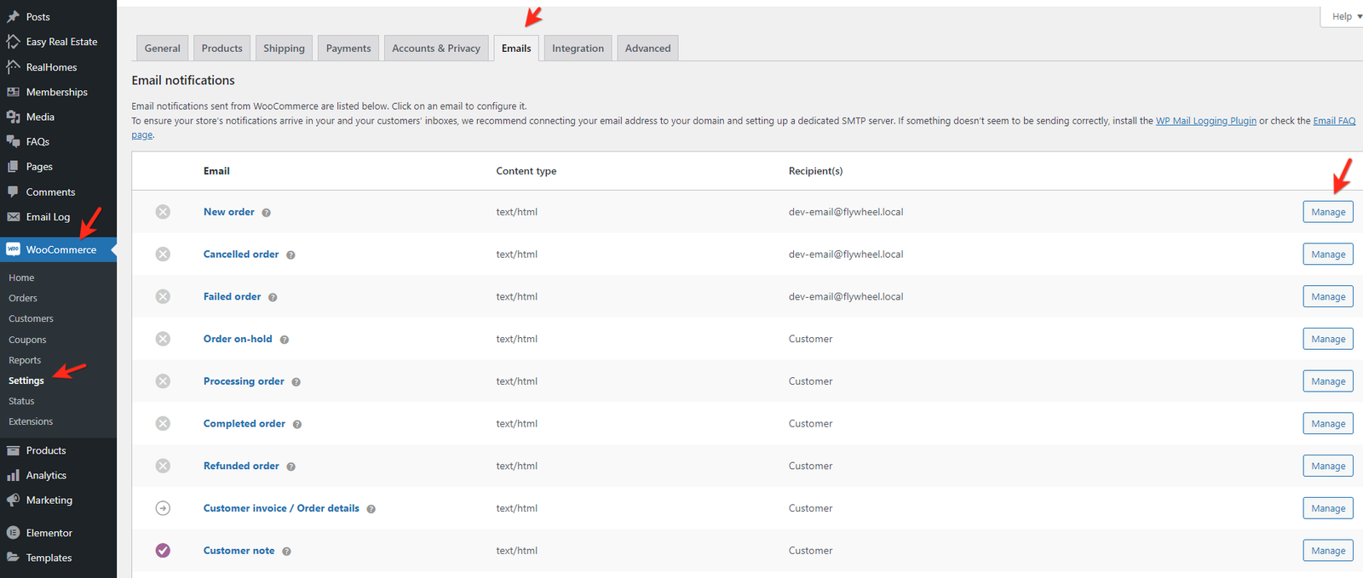Click the Memberships sidebar icon

click(13, 92)
